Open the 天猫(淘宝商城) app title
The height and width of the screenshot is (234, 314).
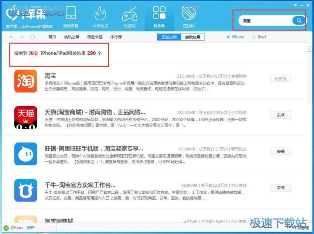coord(95,112)
